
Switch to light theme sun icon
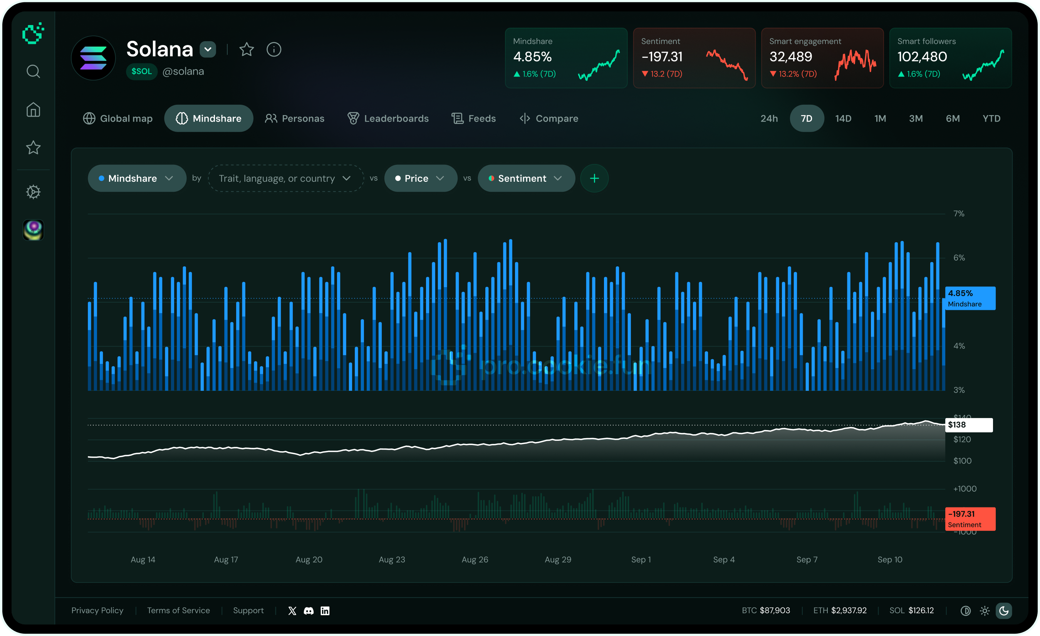(985, 611)
